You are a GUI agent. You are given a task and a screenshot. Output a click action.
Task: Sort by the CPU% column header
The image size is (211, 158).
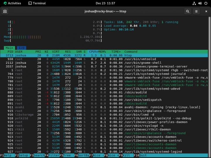click(94, 51)
